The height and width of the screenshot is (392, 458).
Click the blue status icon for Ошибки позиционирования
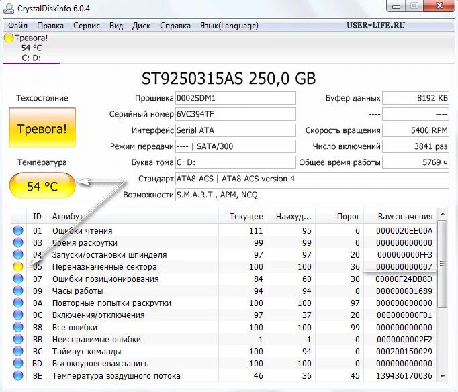18,279
